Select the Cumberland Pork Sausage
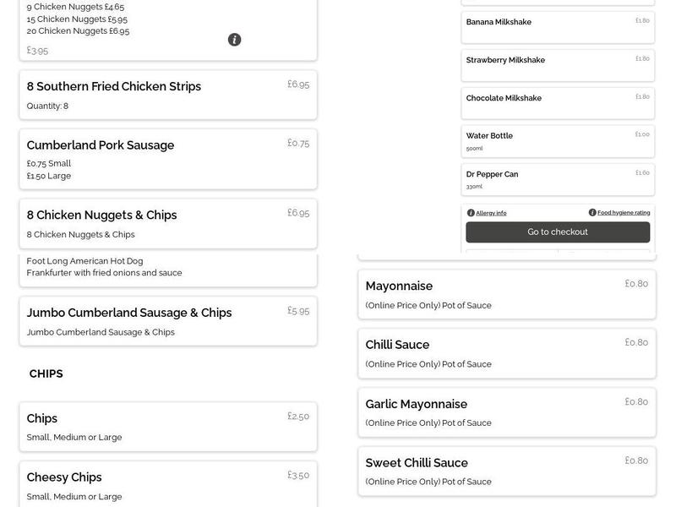 click(x=168, y=157)
